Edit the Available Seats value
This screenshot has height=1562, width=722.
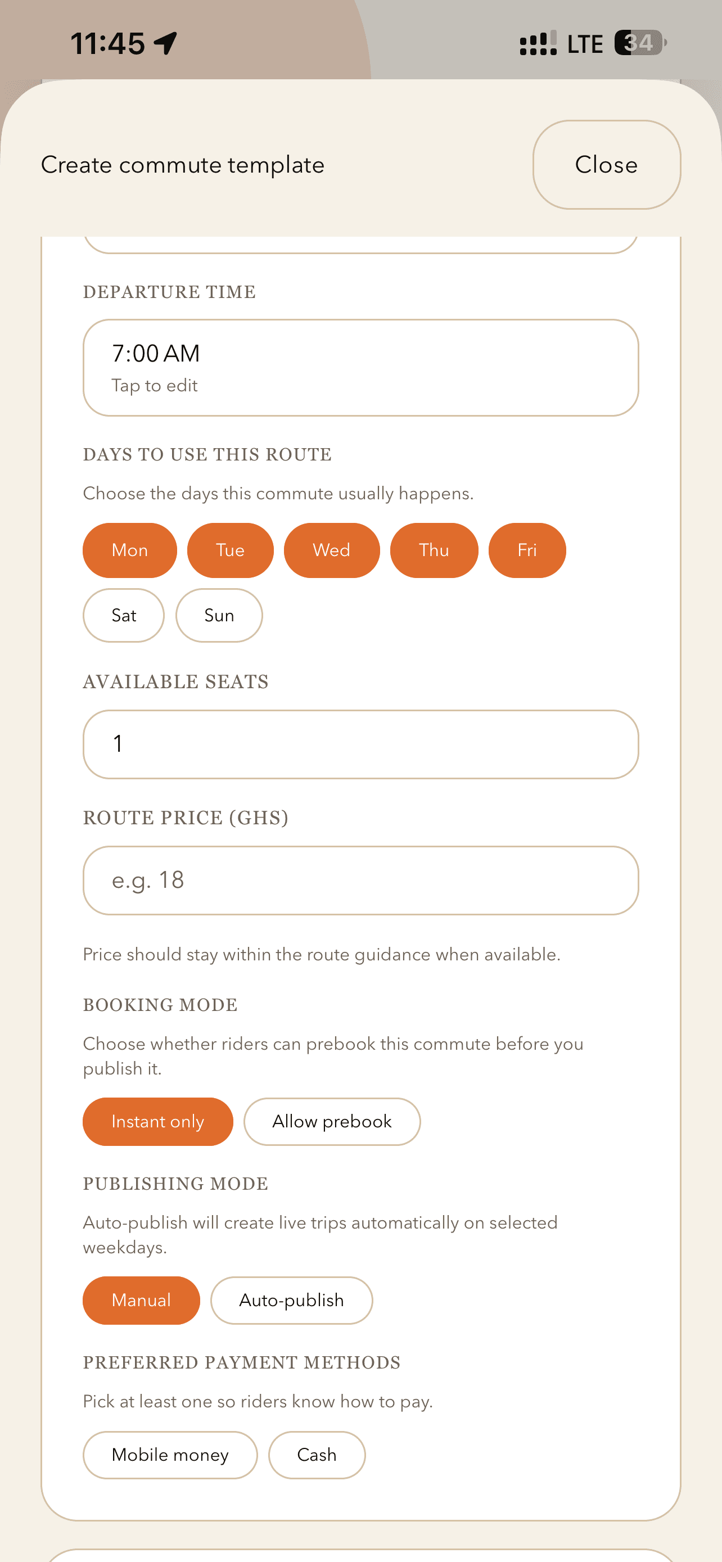tap(360, 744)
